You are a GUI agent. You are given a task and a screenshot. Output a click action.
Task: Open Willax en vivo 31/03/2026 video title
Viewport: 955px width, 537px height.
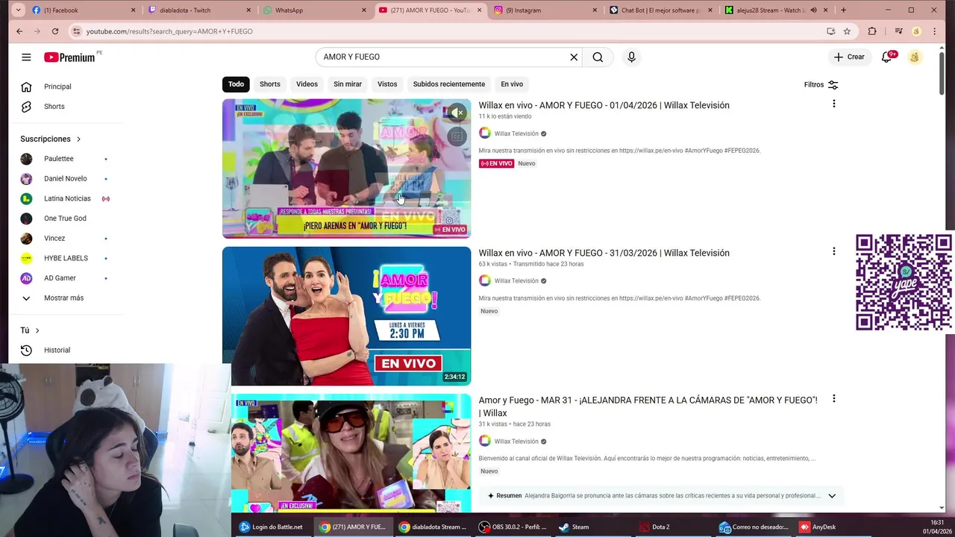[604, 253]
